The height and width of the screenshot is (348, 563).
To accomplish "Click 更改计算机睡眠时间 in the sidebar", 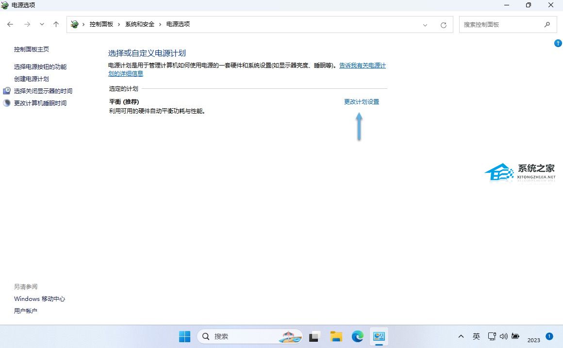I will point(40,103).
